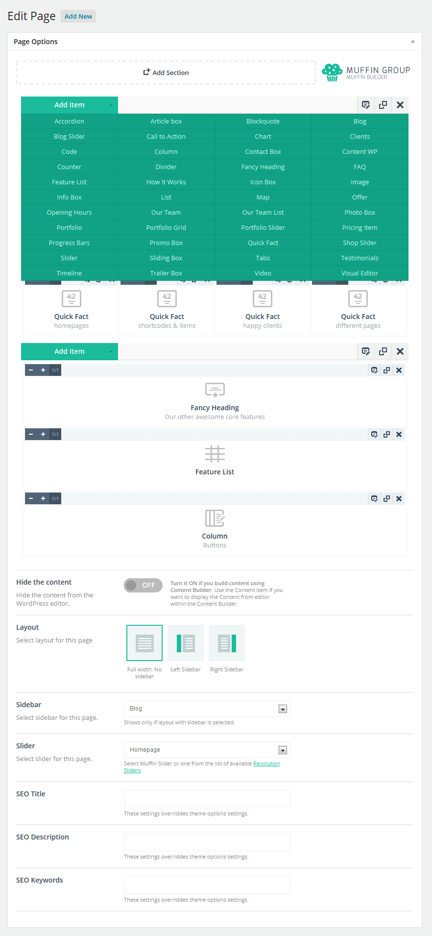Choose Call to Action item
The width and height of the screenshot is (432, 936).
(166, 136)
